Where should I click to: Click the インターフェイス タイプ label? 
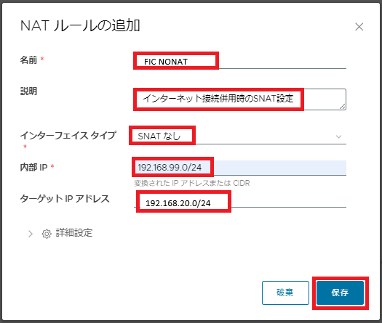68,136
